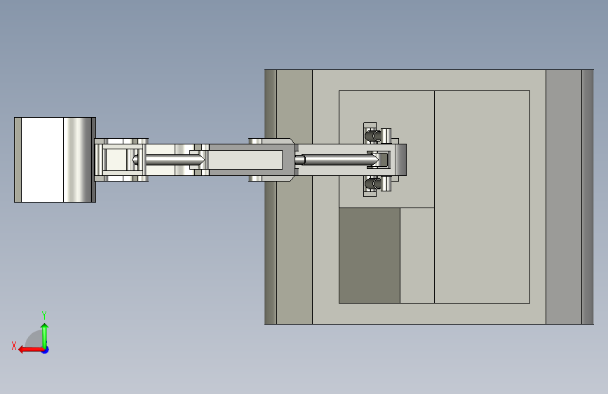Select the clevis bracket at the base's left edge
The height and width of the screenshot is (394, 608).
point(271,160)
